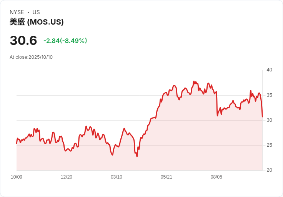283x197 pixels.
Task: Click the rightmost end of the red price line
Action: click(262, 116)
